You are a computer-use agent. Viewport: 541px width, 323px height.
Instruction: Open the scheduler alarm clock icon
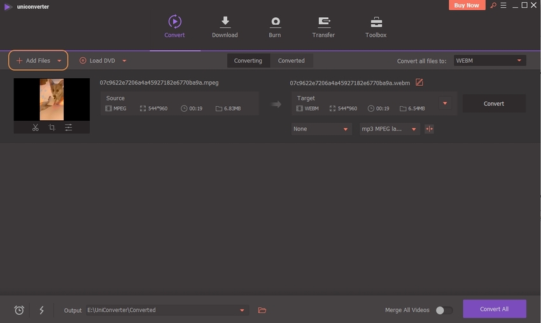pyautogui.click(x=19, y=310)
